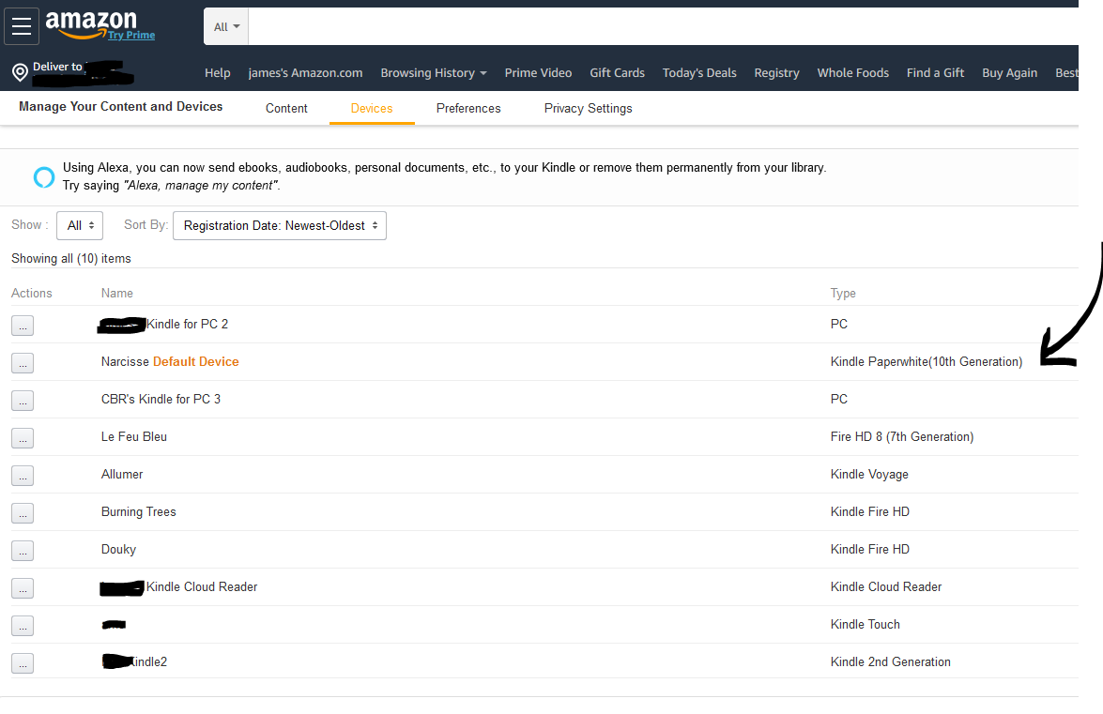This screenshot has width=1103, height=714.
Task: Click the Help link
Action: coord(218,73)
